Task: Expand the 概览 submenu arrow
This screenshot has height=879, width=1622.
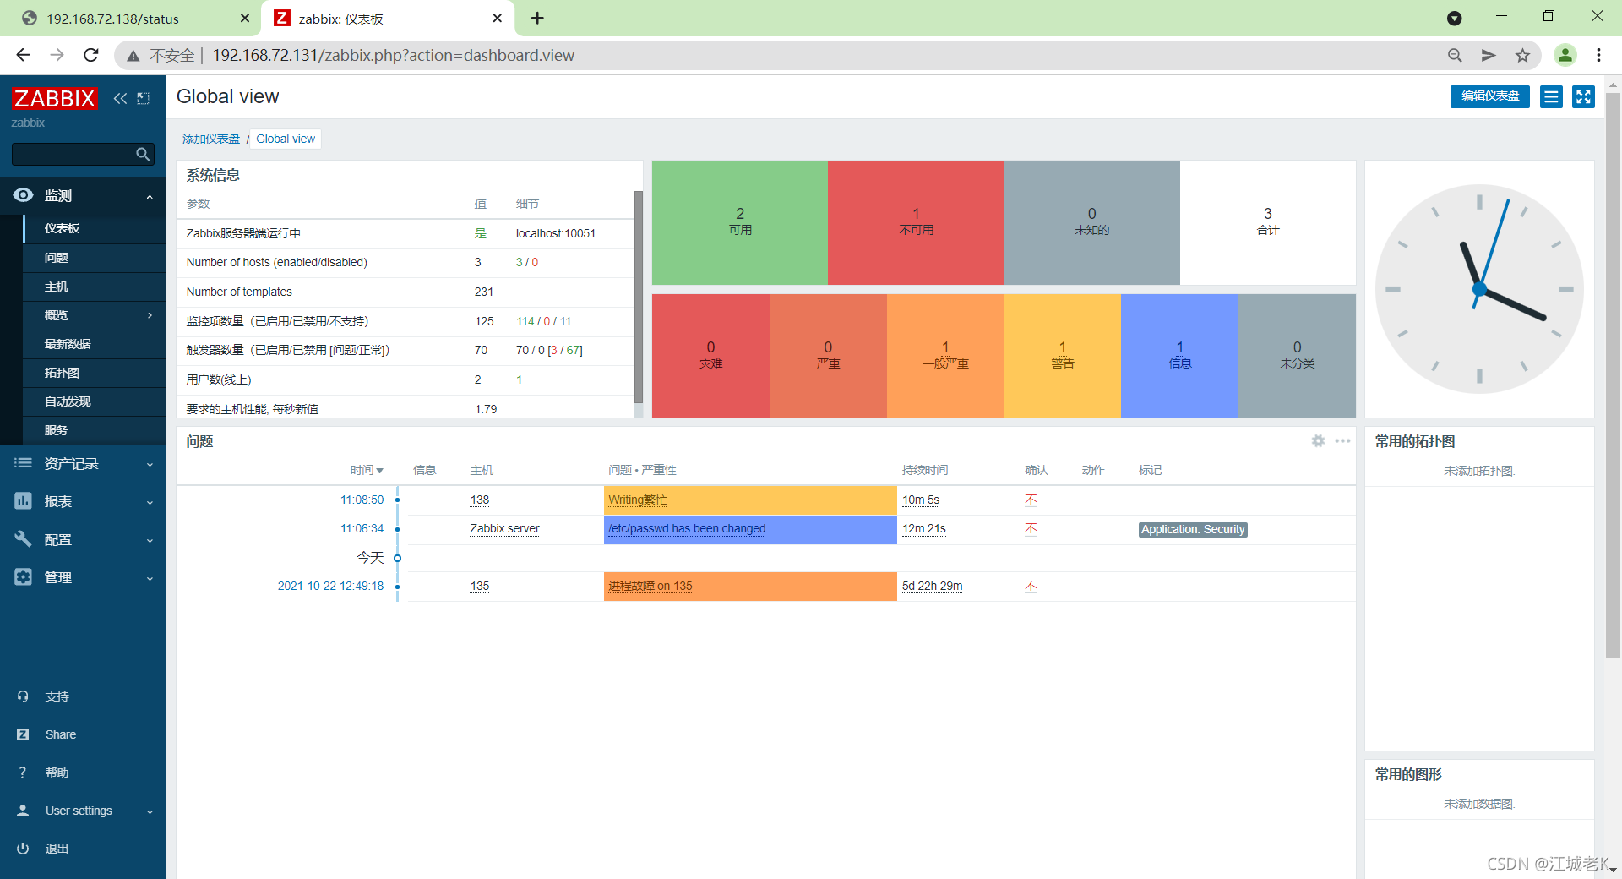Action: tap(150, 315)
